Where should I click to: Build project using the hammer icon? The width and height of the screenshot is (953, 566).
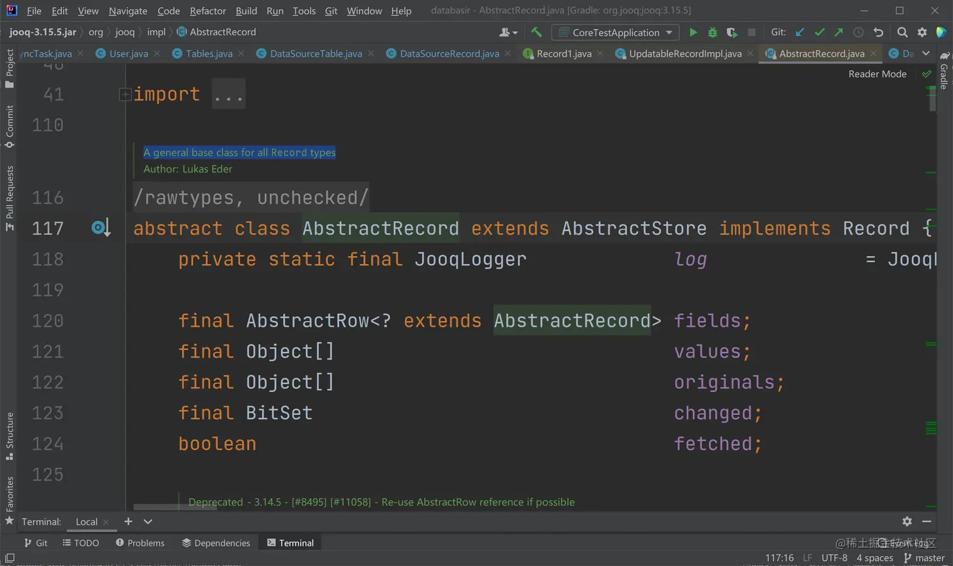[x=536, y=32]
